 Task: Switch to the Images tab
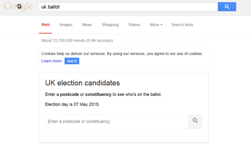[66, 25]
